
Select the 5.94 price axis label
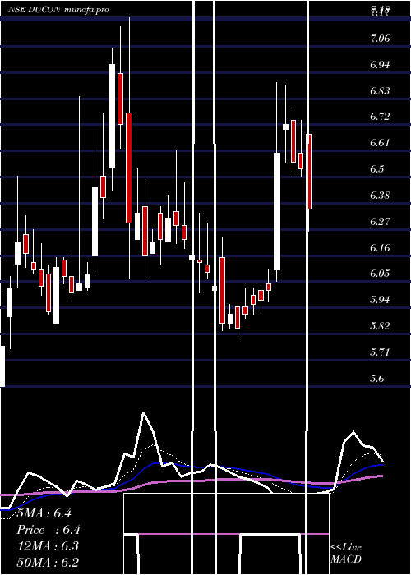[x=380, y=300]
